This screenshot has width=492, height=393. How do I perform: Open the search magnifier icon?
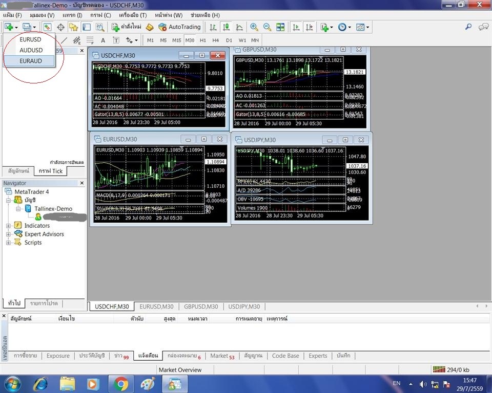(468, 27)
